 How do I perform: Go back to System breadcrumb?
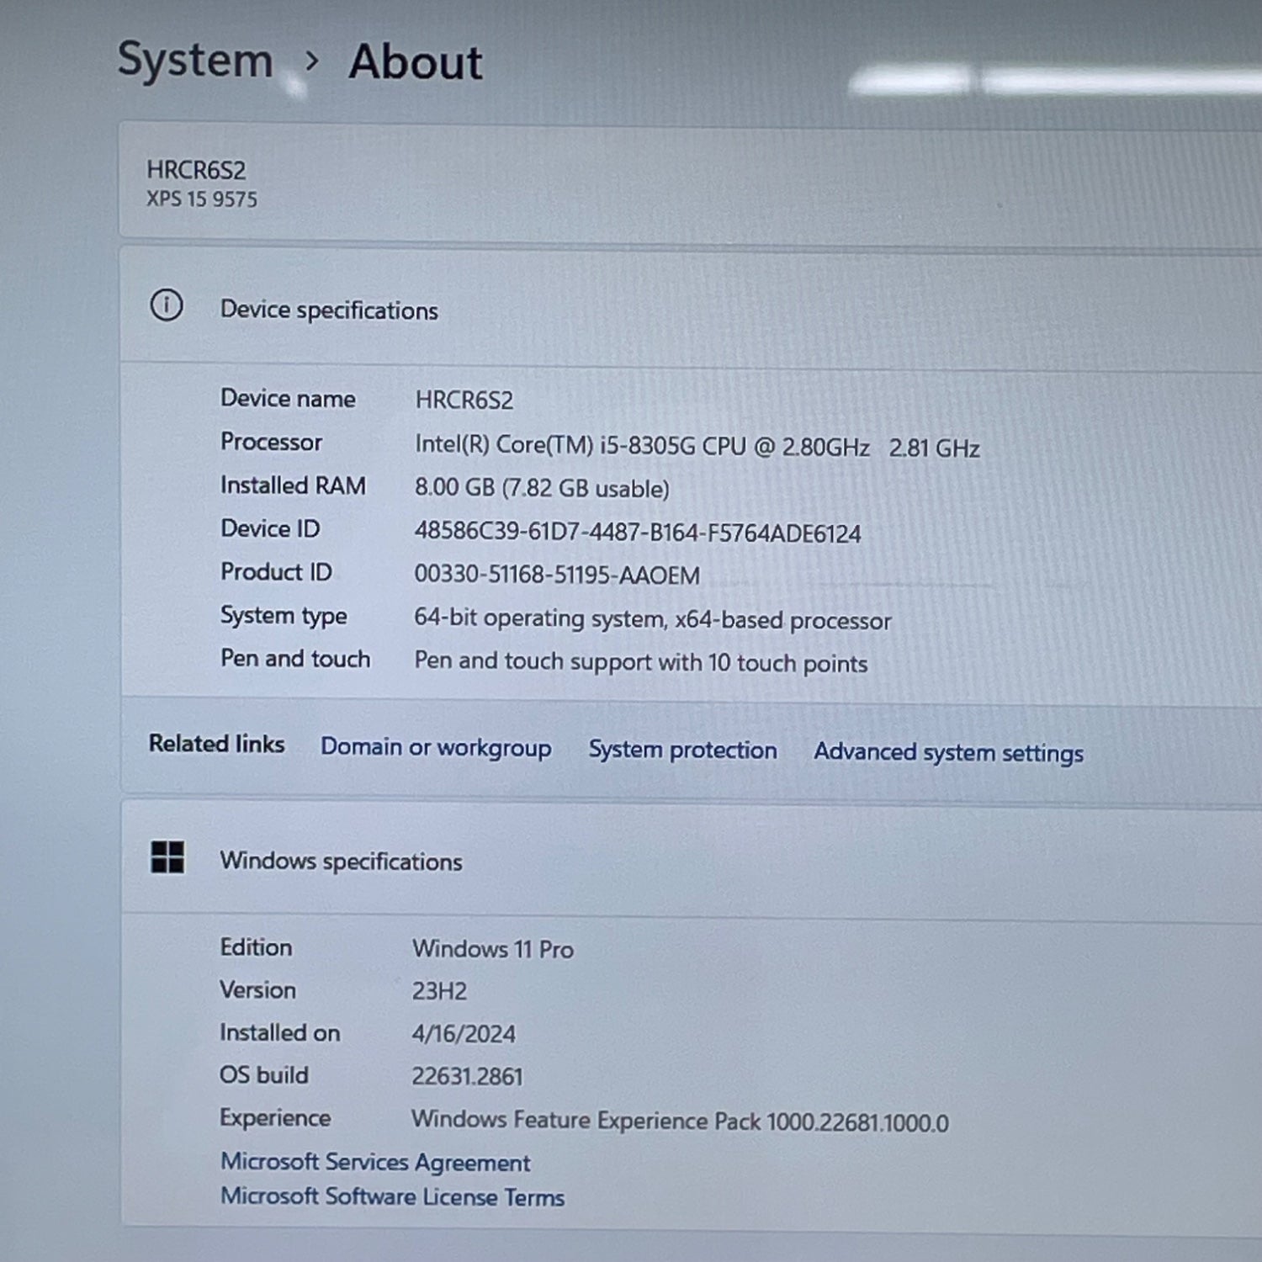pyautogui.click(x=195, y=61)
